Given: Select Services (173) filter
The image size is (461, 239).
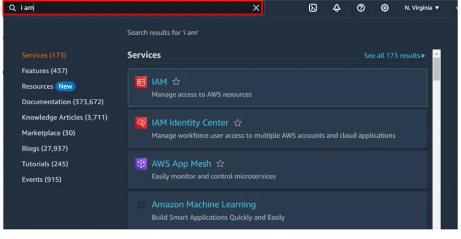Looking at the screenshot, I should point(44,55).
